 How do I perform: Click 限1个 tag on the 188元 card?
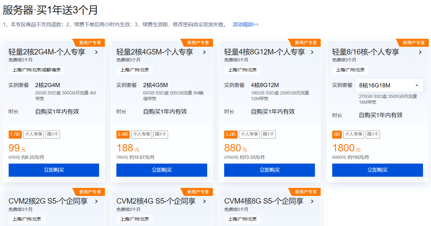tap(160, 134)
